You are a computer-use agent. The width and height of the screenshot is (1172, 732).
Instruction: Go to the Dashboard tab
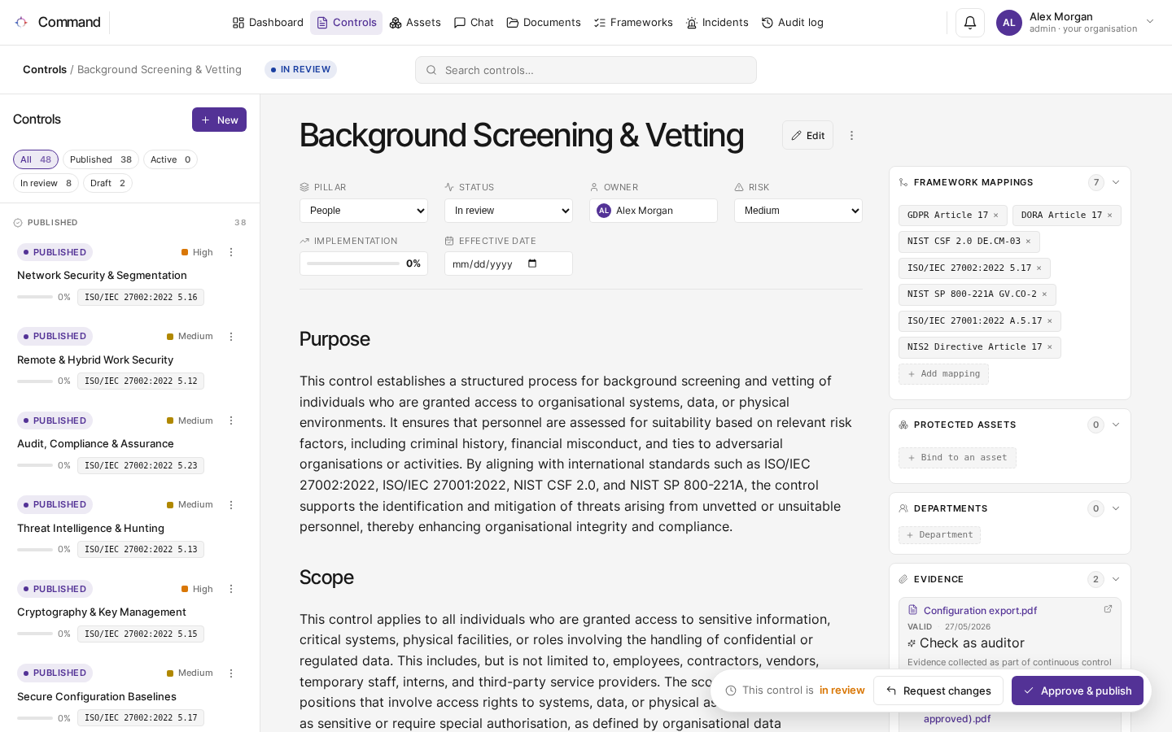(x=268, y=23)
